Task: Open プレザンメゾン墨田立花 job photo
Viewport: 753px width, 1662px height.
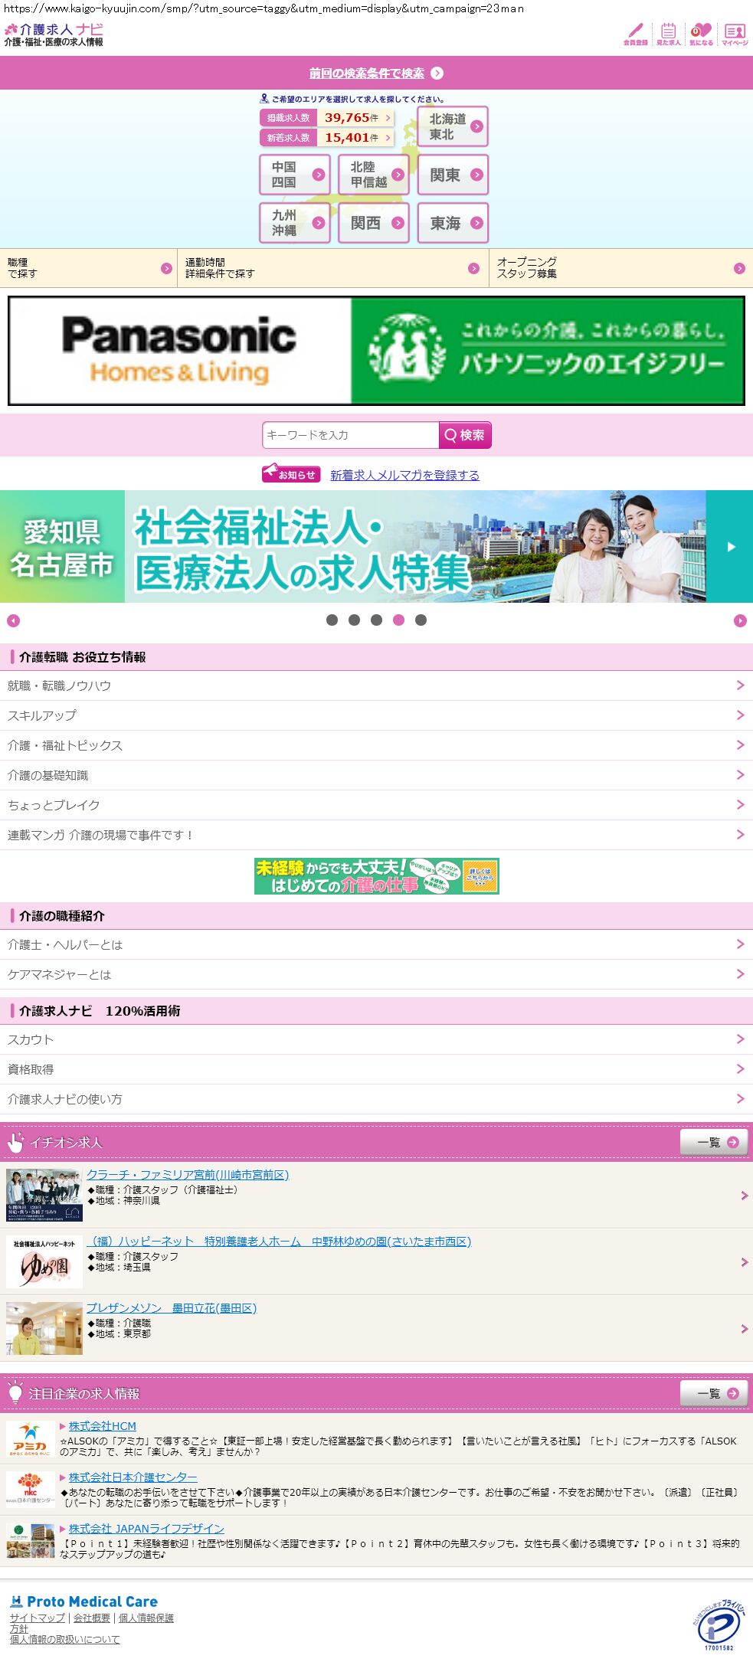Action: coord(44,1328)
